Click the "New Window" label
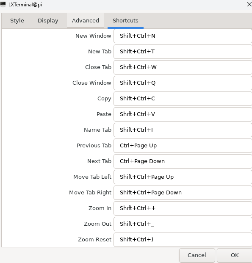This screenshot has height=263, width=252. tap(93, 36)
